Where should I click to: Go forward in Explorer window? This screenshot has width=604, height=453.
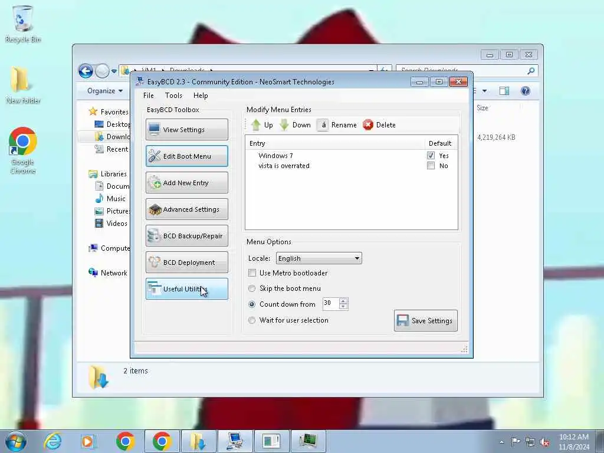coord(102,71)
